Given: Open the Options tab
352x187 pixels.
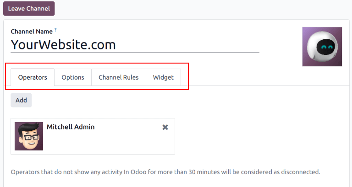Looking at the screenshot, I should [x=73, y=77].
